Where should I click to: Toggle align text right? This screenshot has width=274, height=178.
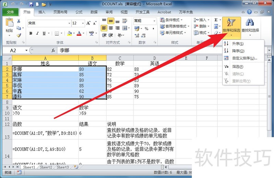click(x=117, y=28)
